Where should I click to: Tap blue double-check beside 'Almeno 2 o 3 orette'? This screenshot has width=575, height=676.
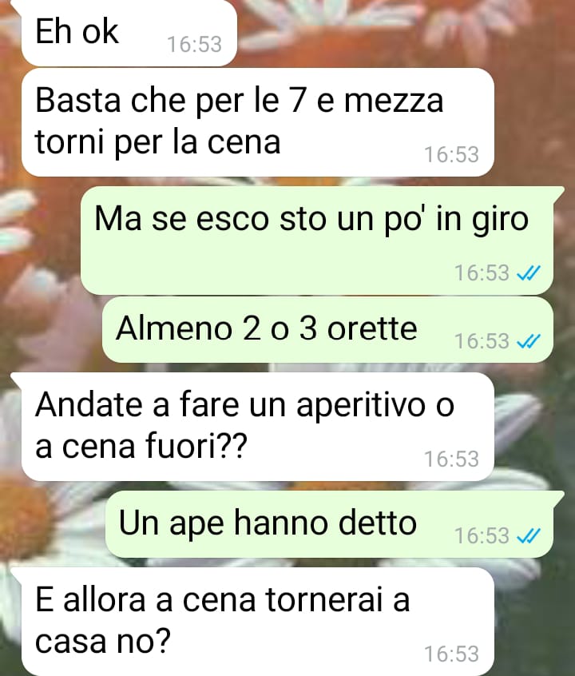tap(528, 341)
